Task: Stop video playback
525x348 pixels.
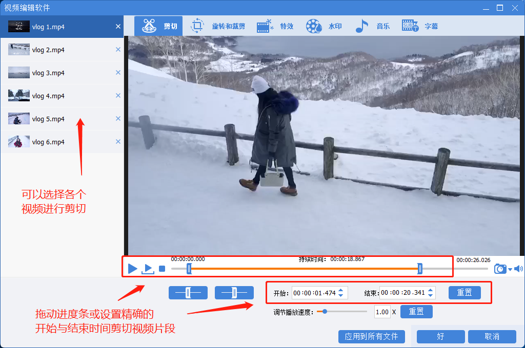Action: (x=162, y=269)
